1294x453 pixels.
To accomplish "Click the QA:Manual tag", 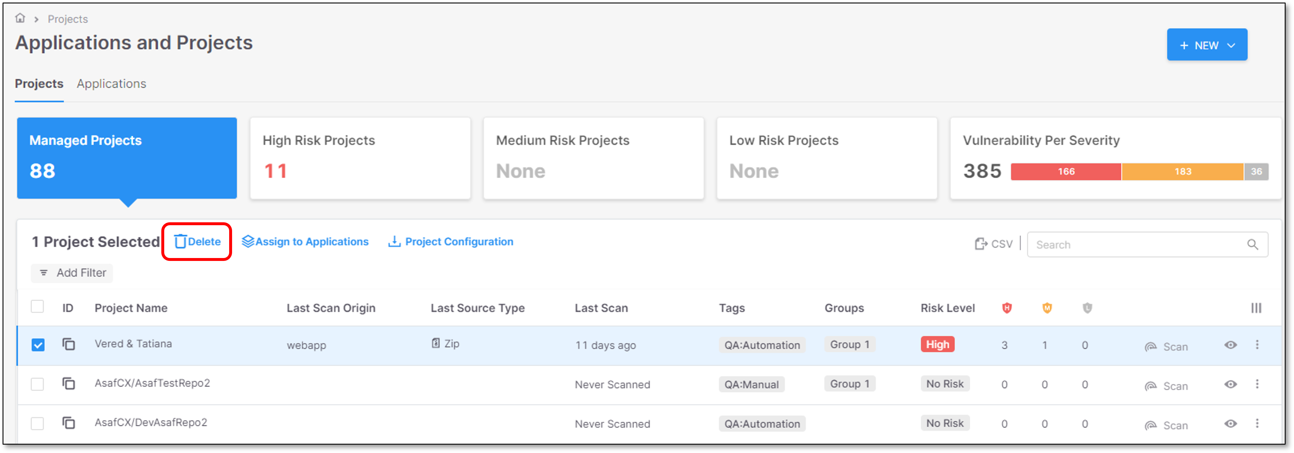I will 752,385.
